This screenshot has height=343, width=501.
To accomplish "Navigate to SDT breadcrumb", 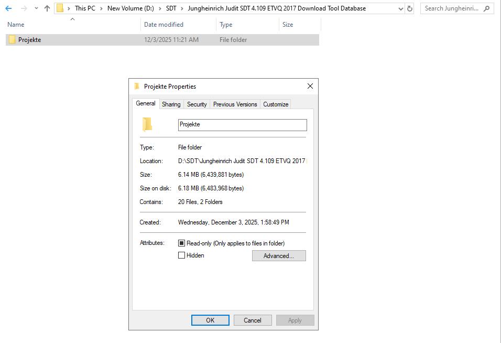I will point(171,8).
